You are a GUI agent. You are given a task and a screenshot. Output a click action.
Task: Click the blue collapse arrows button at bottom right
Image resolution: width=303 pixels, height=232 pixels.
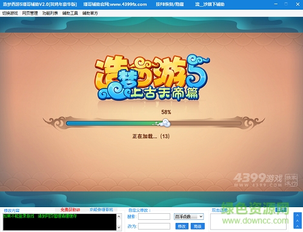[298, 220]
